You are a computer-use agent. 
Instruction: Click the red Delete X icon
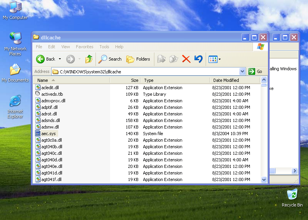[x=186, y=59]
